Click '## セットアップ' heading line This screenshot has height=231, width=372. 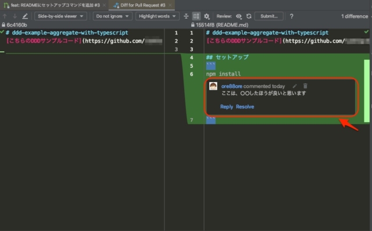point(227,57)
